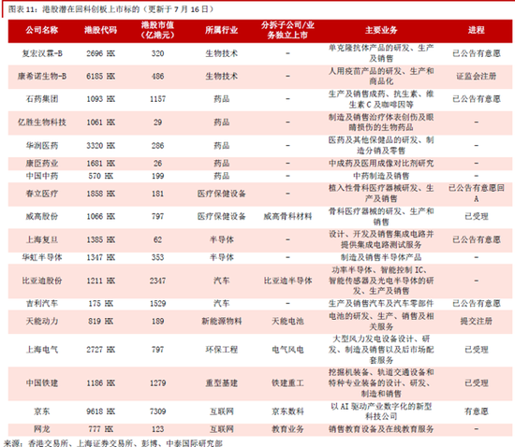Click the 进程 column header

point(477,30)
